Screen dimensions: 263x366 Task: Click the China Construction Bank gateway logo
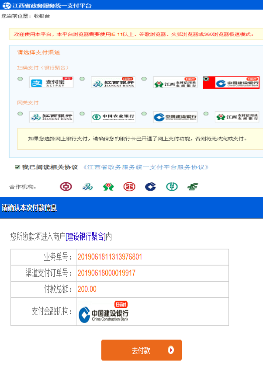tap(175, 117)
